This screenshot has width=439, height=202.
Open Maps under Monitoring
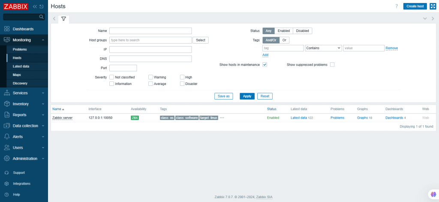tap(17, 75)
